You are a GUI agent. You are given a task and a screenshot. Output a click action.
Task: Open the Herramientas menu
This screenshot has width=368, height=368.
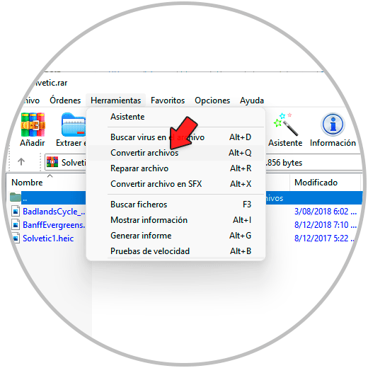coord(115,100)
